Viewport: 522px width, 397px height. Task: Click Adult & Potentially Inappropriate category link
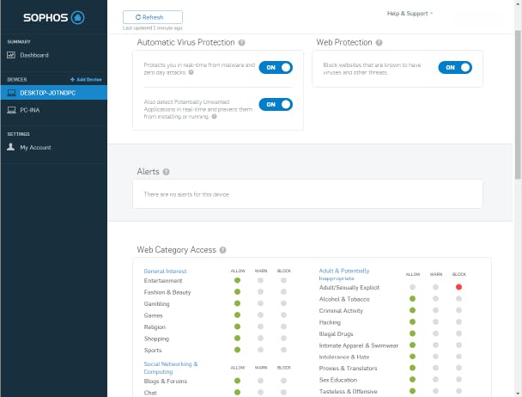344,274
